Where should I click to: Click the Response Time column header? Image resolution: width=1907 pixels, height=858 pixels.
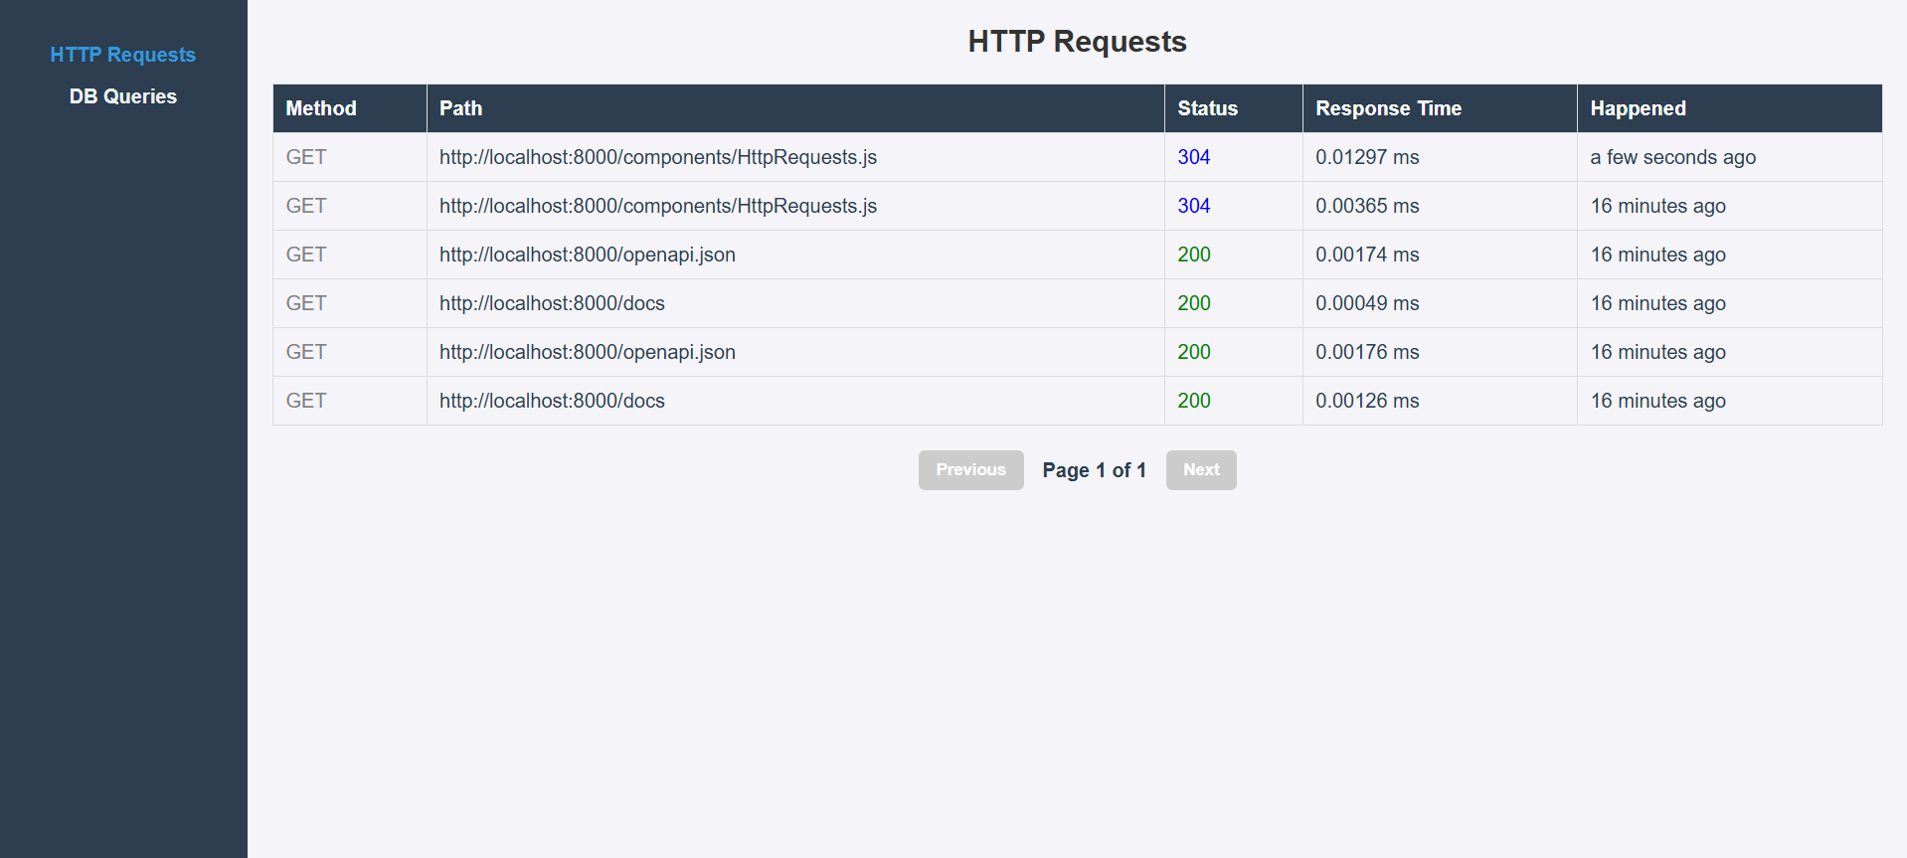[x=1388, y=108]
